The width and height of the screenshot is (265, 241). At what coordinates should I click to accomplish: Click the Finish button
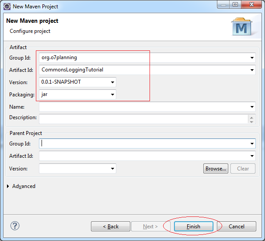[x=194, y=226]
